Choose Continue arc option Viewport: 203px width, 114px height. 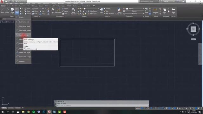tap(23, 61)
